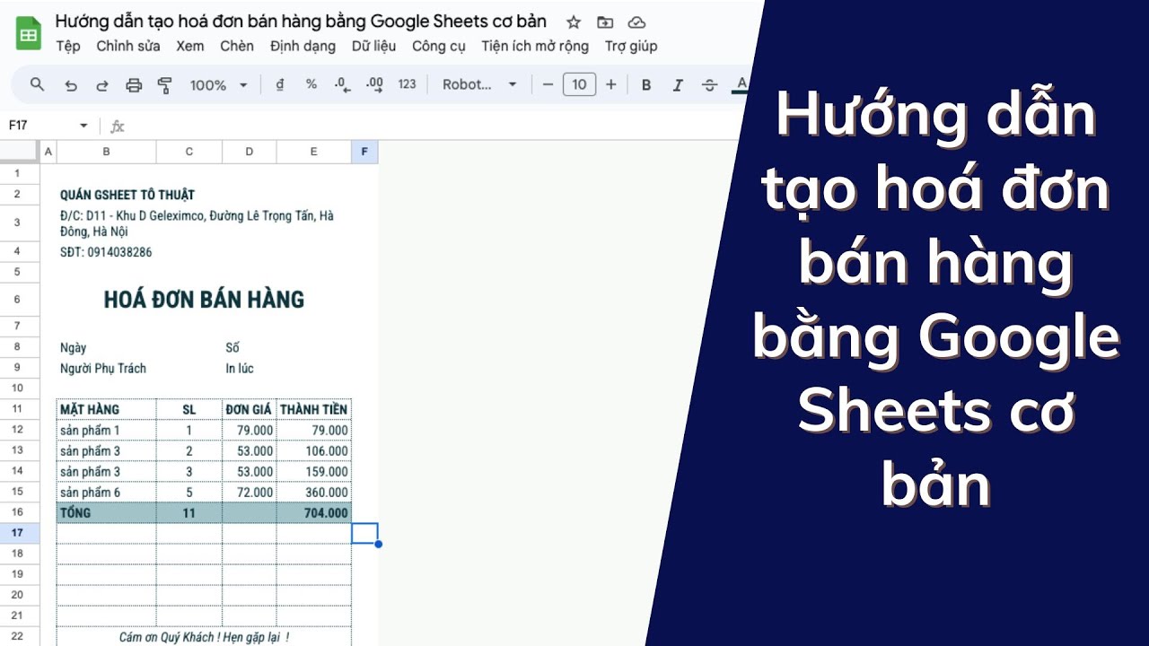
Task: Select the 704.000 total cell
Action: point(313,512)
